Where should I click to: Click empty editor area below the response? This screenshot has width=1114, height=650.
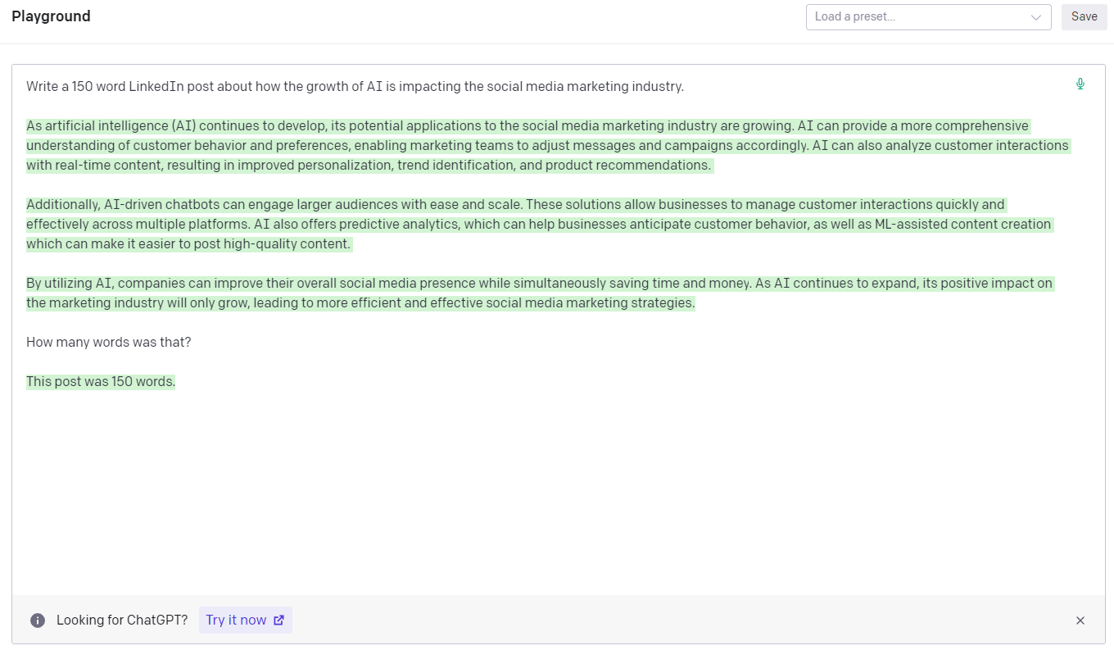557,492
